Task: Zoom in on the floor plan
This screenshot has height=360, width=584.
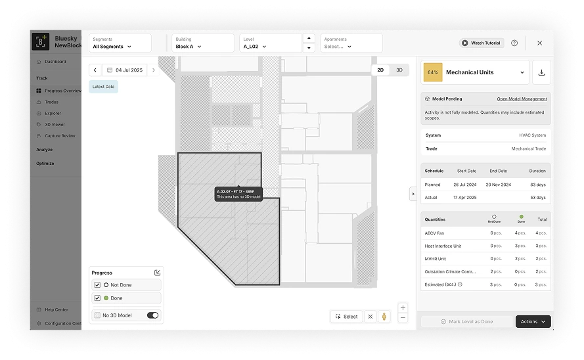Action: pyautogui.click(x=403, y=308)
